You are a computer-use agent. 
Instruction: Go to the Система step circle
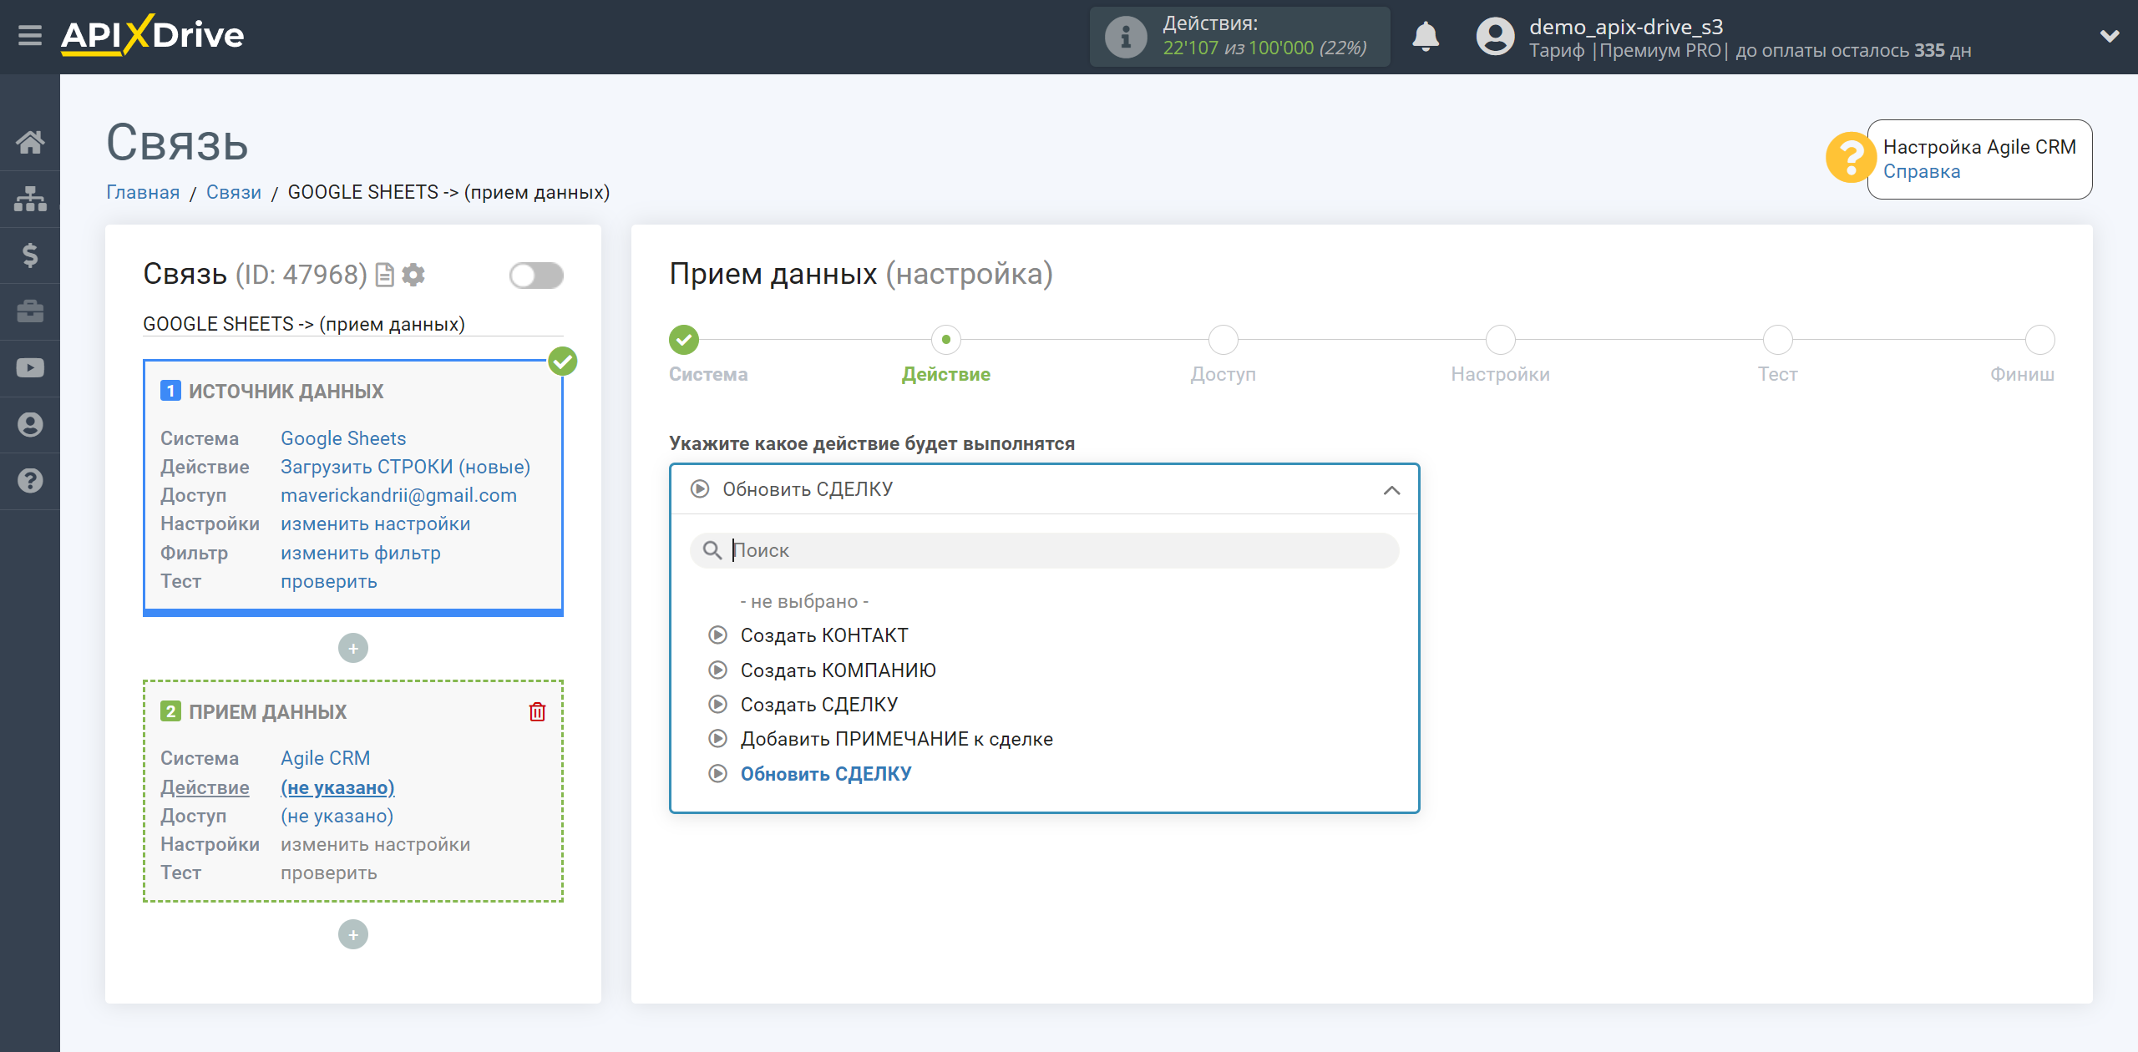click(684, 340)
